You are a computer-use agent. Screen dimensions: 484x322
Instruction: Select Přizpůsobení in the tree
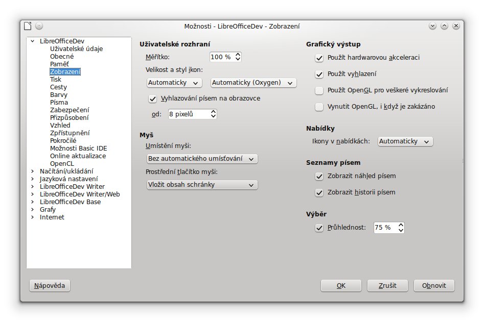(69, 118)
